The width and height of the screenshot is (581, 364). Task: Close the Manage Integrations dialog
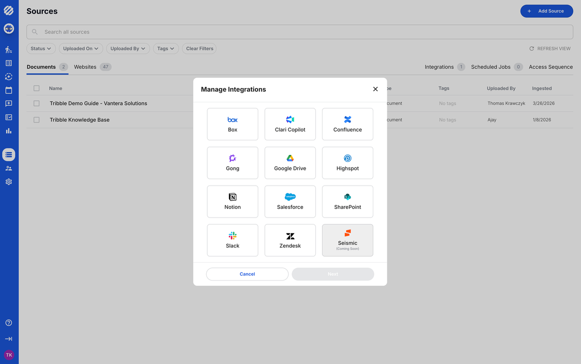[x=375, y=89]
